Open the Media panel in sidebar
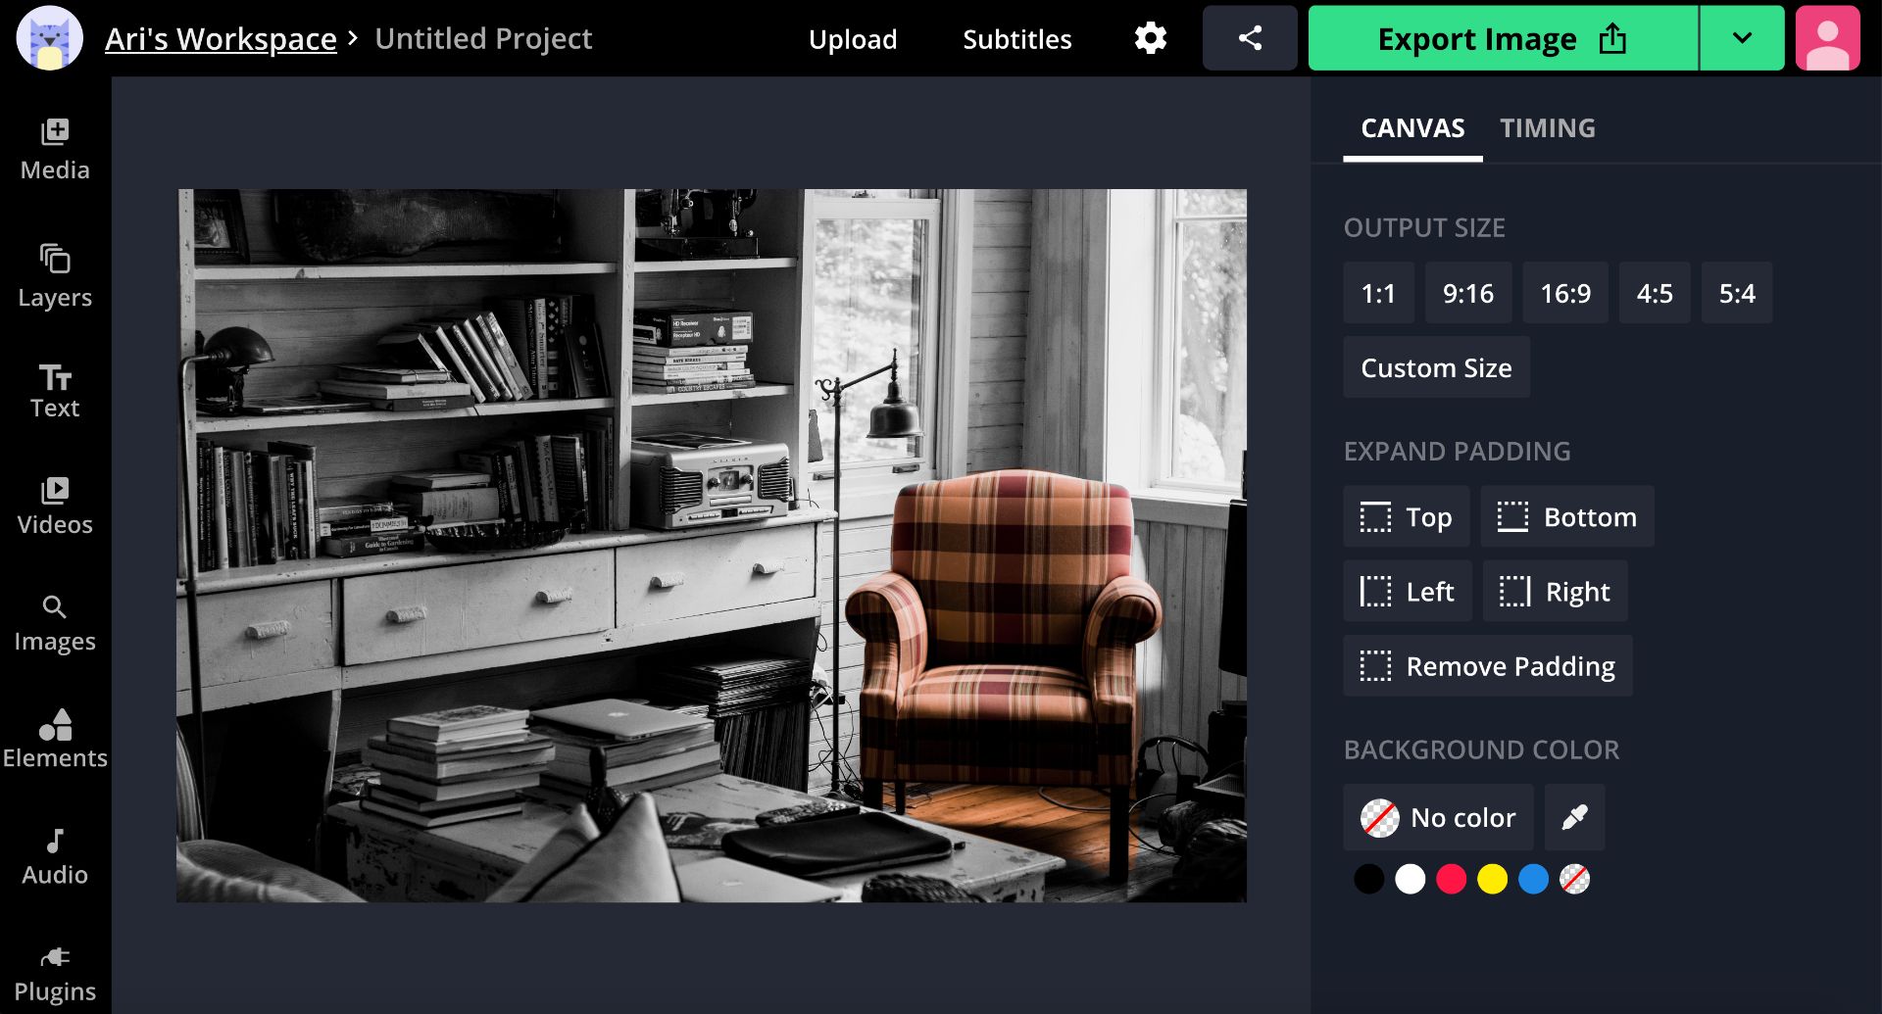This screenshot has width=1882, height=1014. point(55,149)
